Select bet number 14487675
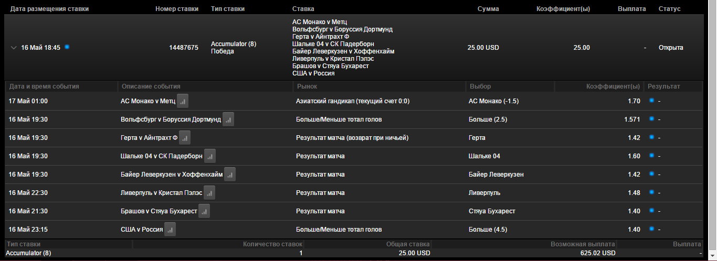The image size is (717, 261). pyautogui.click(x=184, y=48)
